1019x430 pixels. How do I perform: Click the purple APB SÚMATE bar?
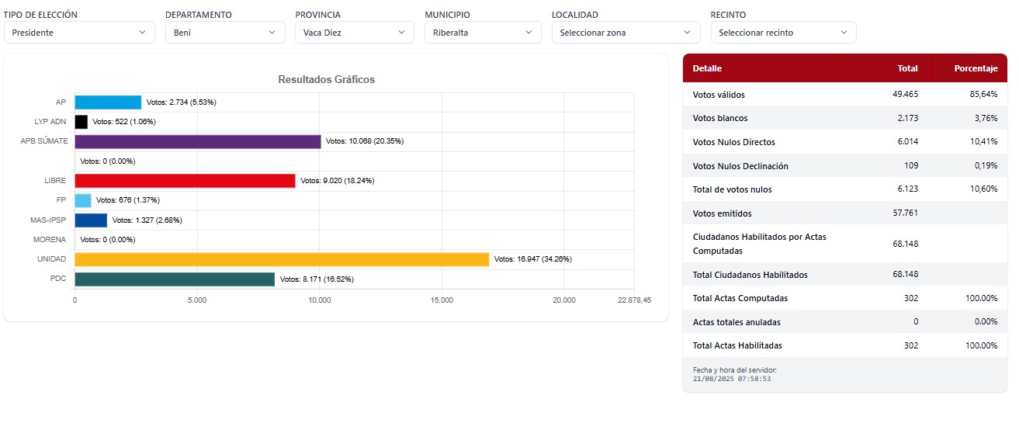pyautogui.click(x=197, y=141)
